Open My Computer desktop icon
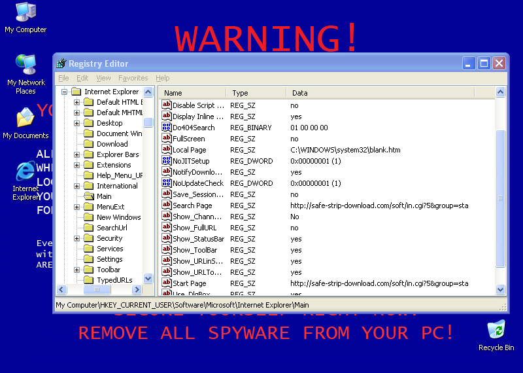The height and width of the screenshot is (373, 523). pos(25,18)
